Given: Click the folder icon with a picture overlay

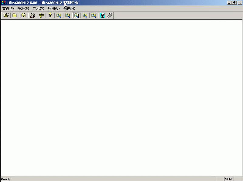Looking at the screenshot, I should point(23,15).
